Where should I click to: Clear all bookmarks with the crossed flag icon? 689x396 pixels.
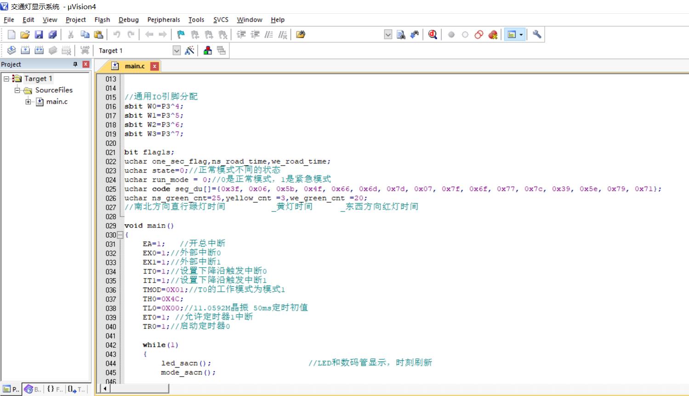(x=223, y=34)
